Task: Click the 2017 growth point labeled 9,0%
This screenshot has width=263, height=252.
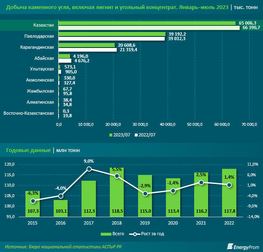Action: pyautogui.click(x=89, y=169)
